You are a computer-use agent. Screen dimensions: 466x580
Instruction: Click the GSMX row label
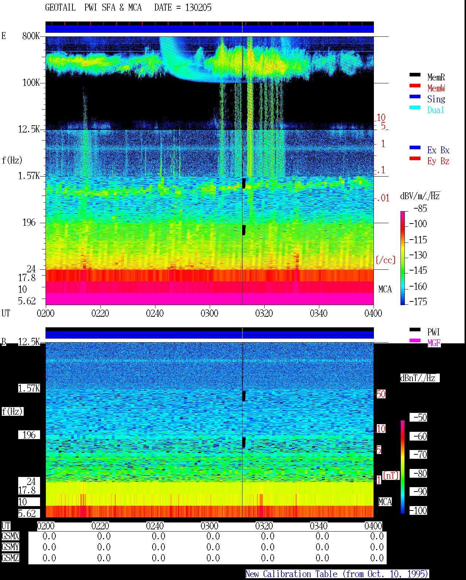(10, 536)
